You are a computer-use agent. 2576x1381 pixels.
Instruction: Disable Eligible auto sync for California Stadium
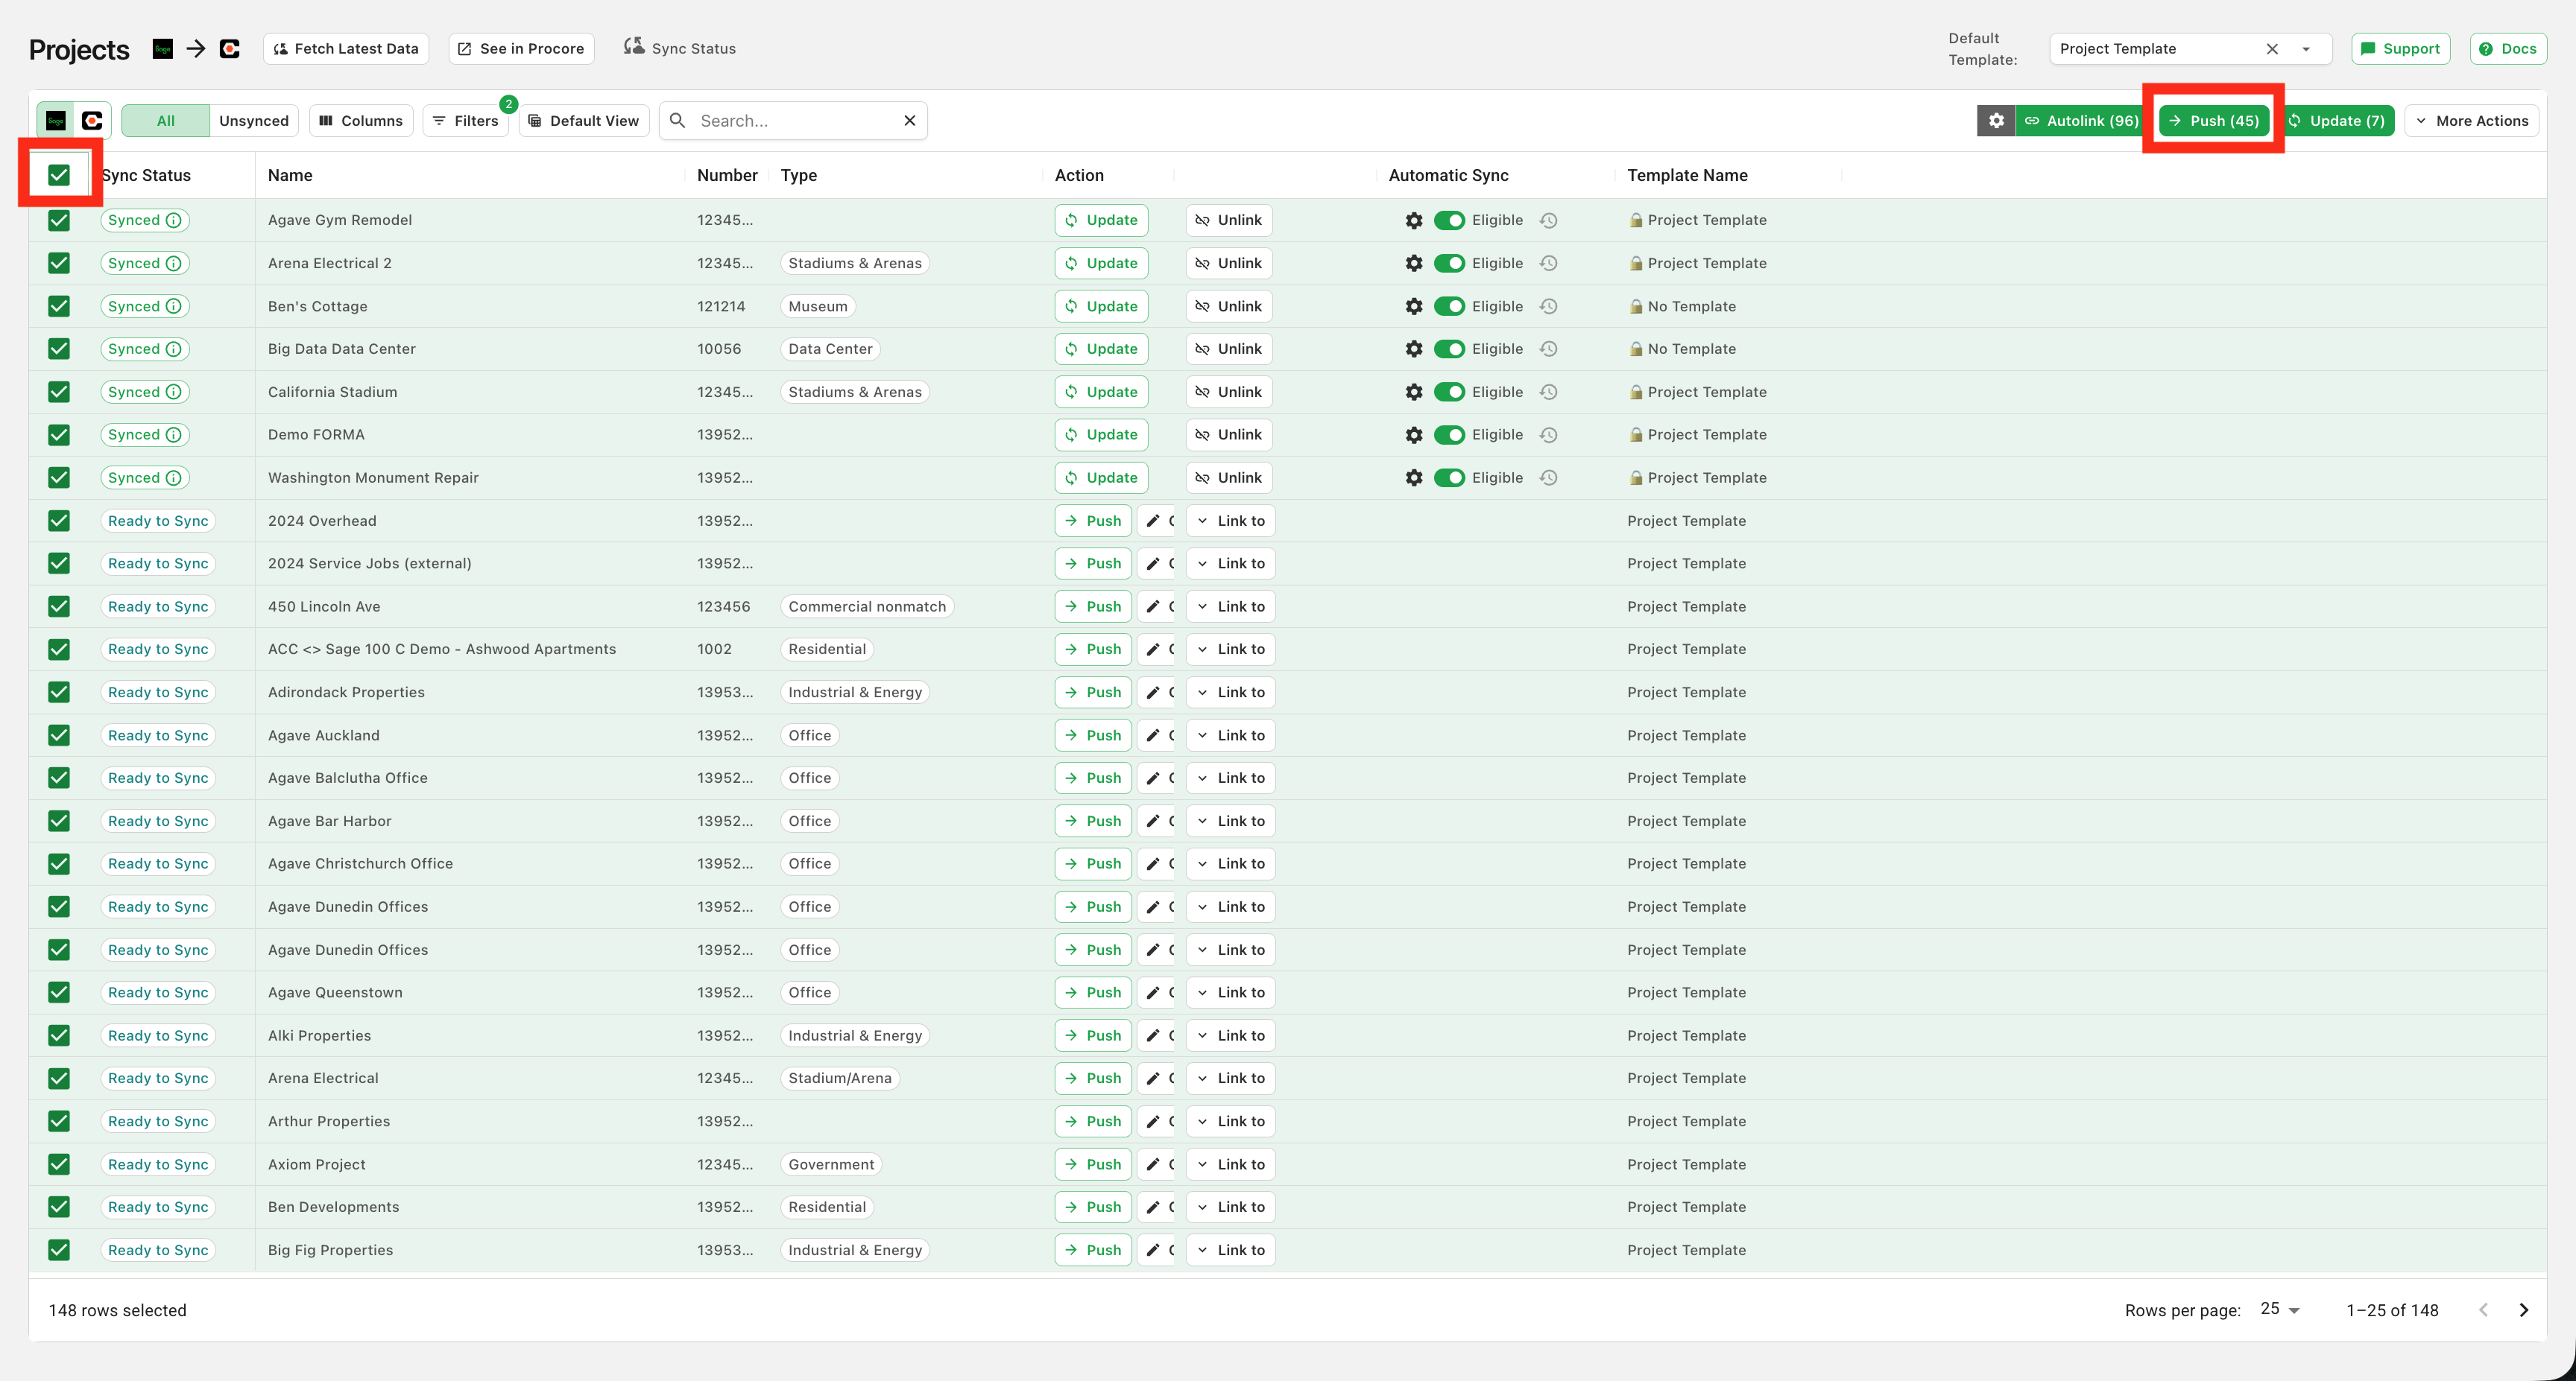coord(1448,393)
